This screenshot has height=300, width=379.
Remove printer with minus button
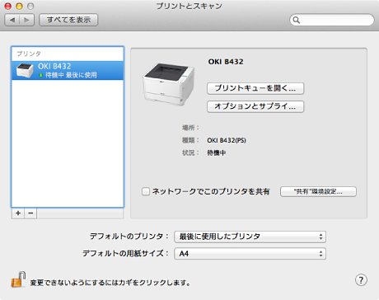point(30,213)
